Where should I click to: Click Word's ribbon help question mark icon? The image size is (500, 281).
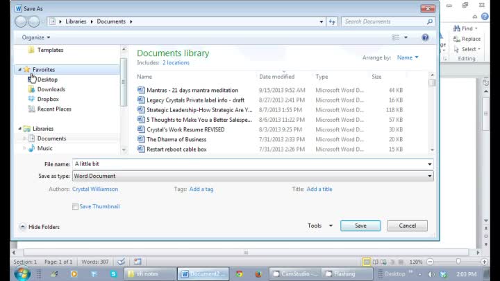[x=485, y=17]
